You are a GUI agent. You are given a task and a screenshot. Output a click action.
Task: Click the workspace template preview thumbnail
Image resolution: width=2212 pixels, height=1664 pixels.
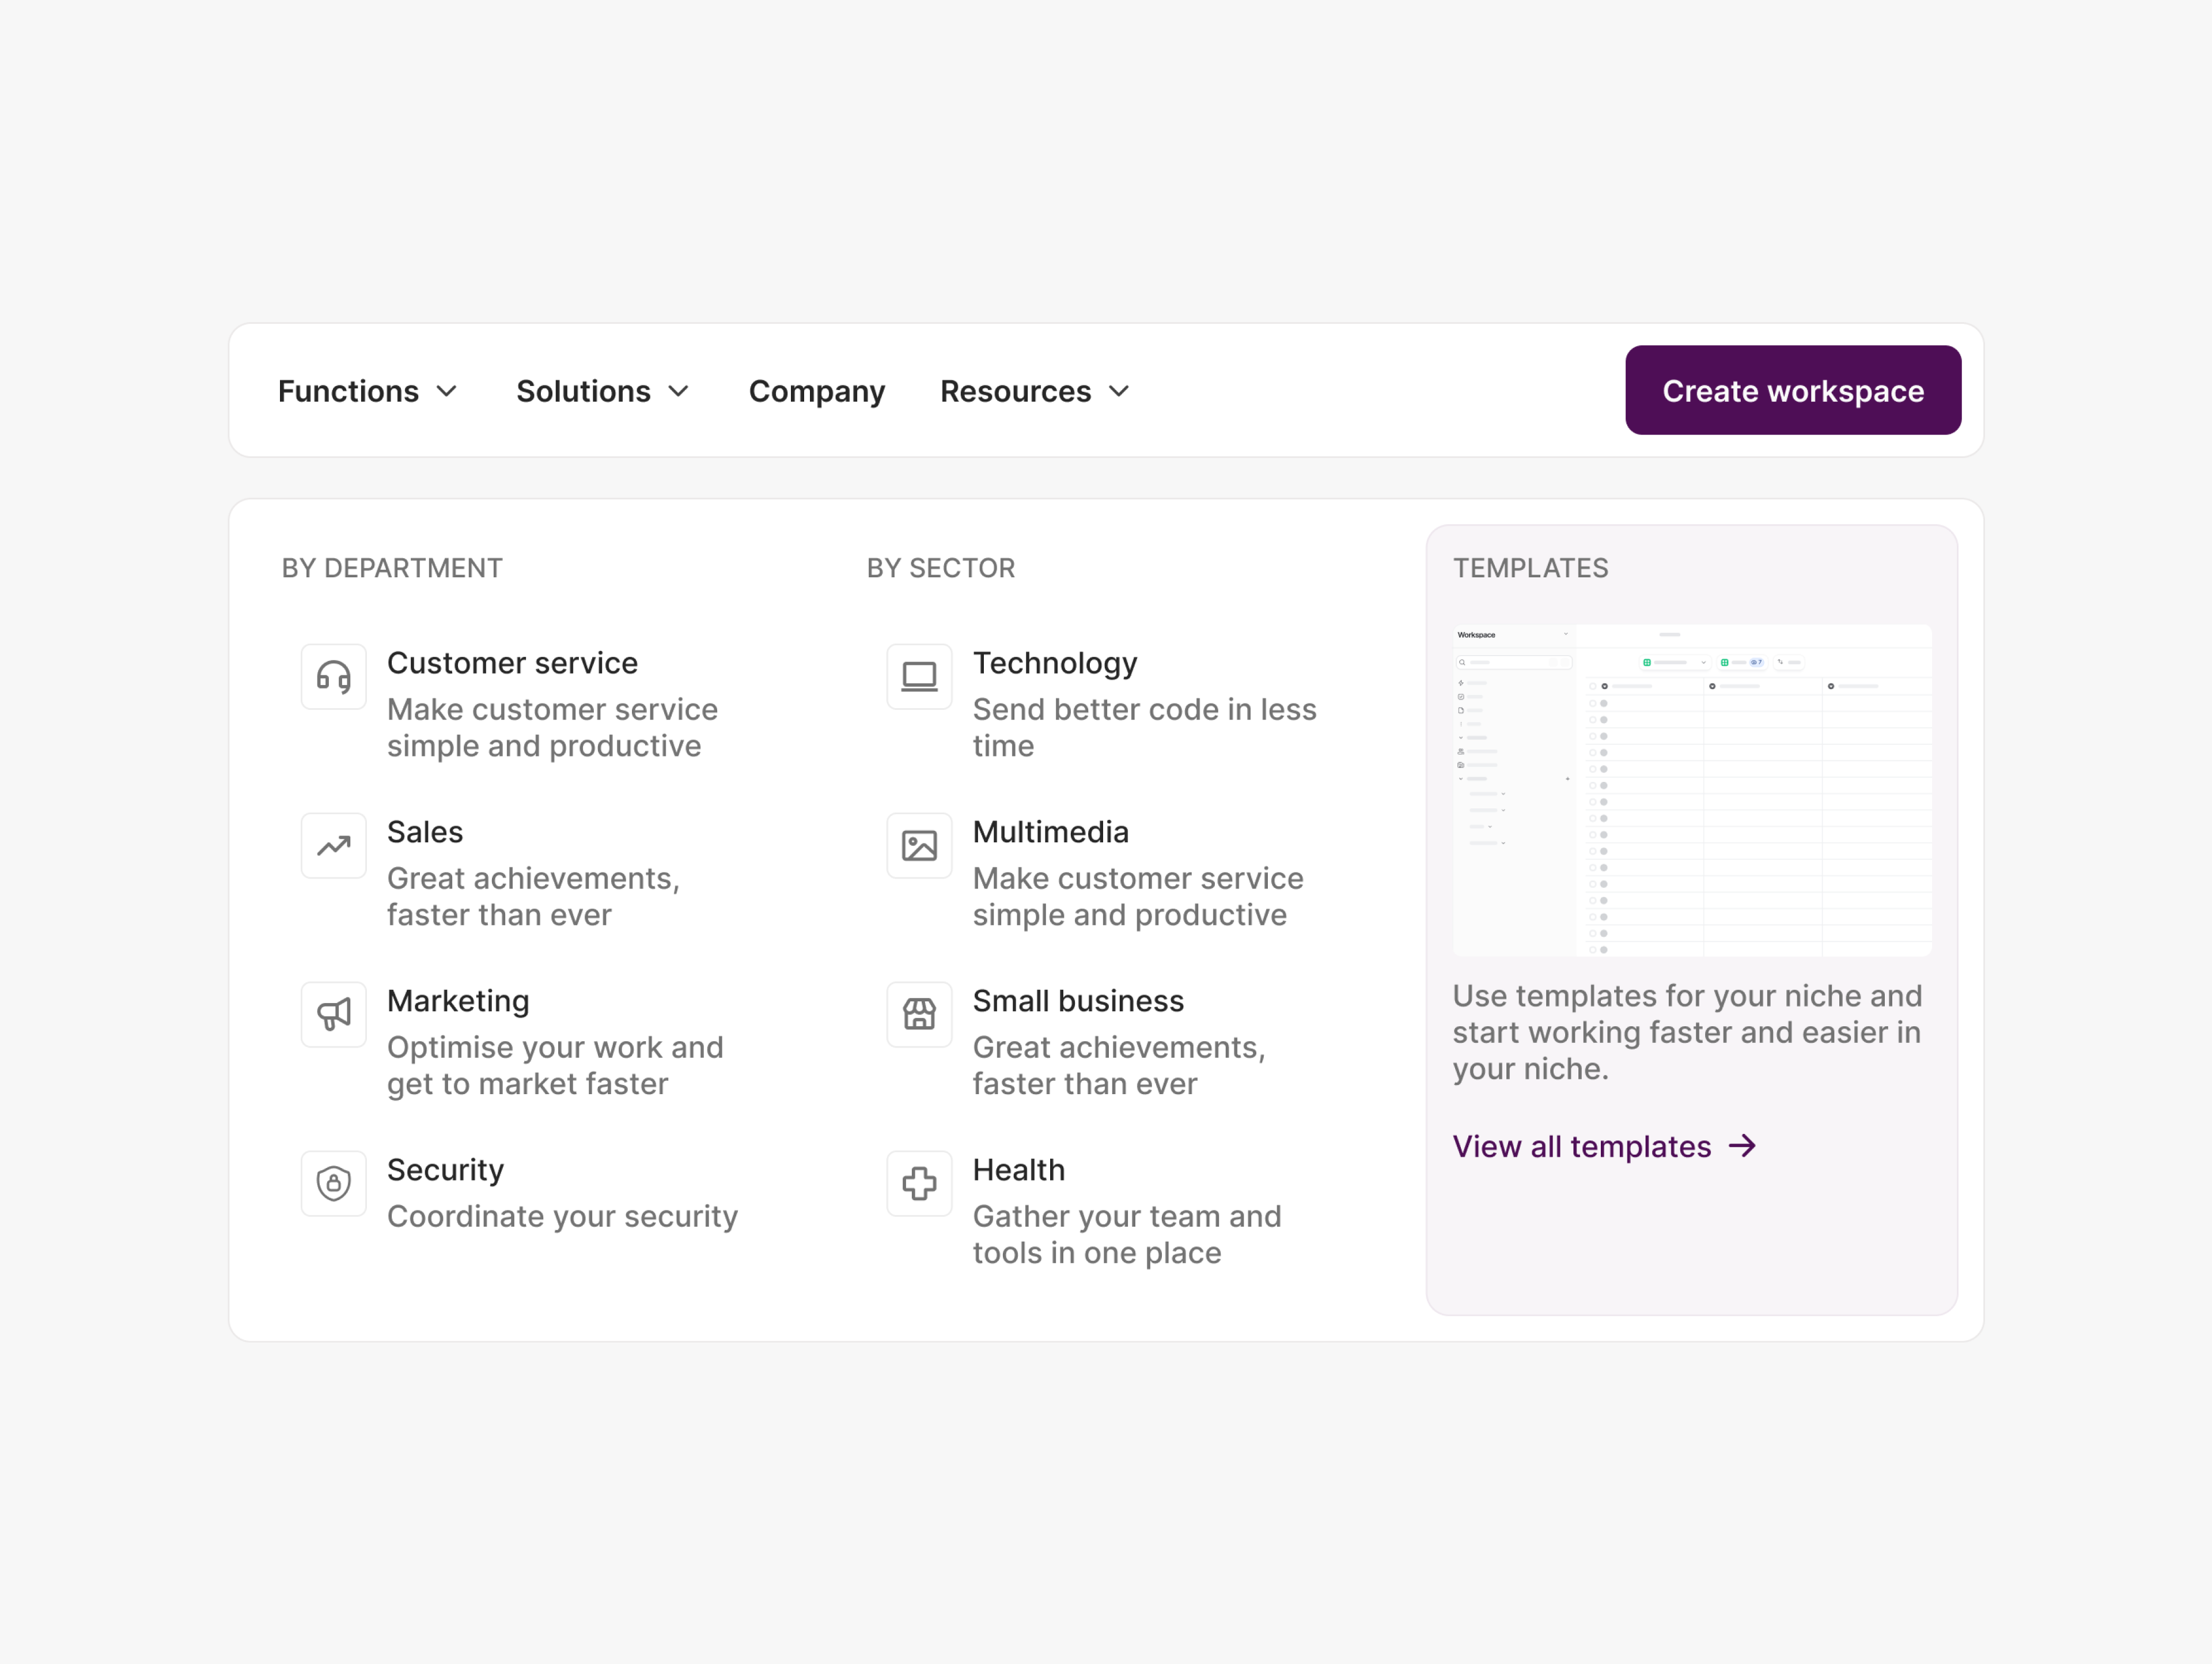[x=1691, y=790]
